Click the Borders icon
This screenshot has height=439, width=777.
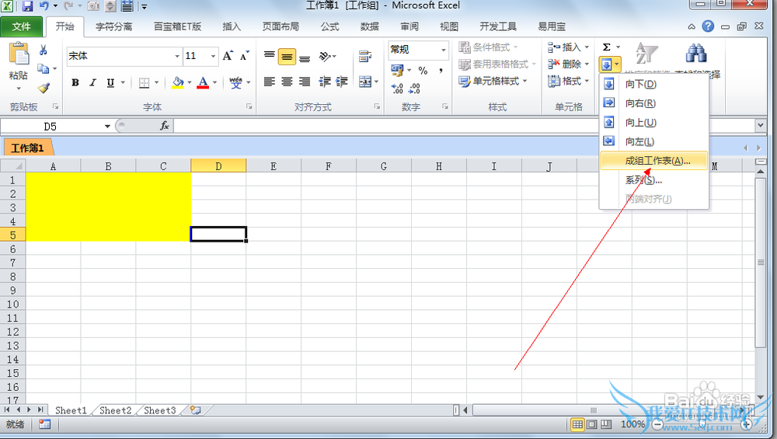click(x=144, y=82)
